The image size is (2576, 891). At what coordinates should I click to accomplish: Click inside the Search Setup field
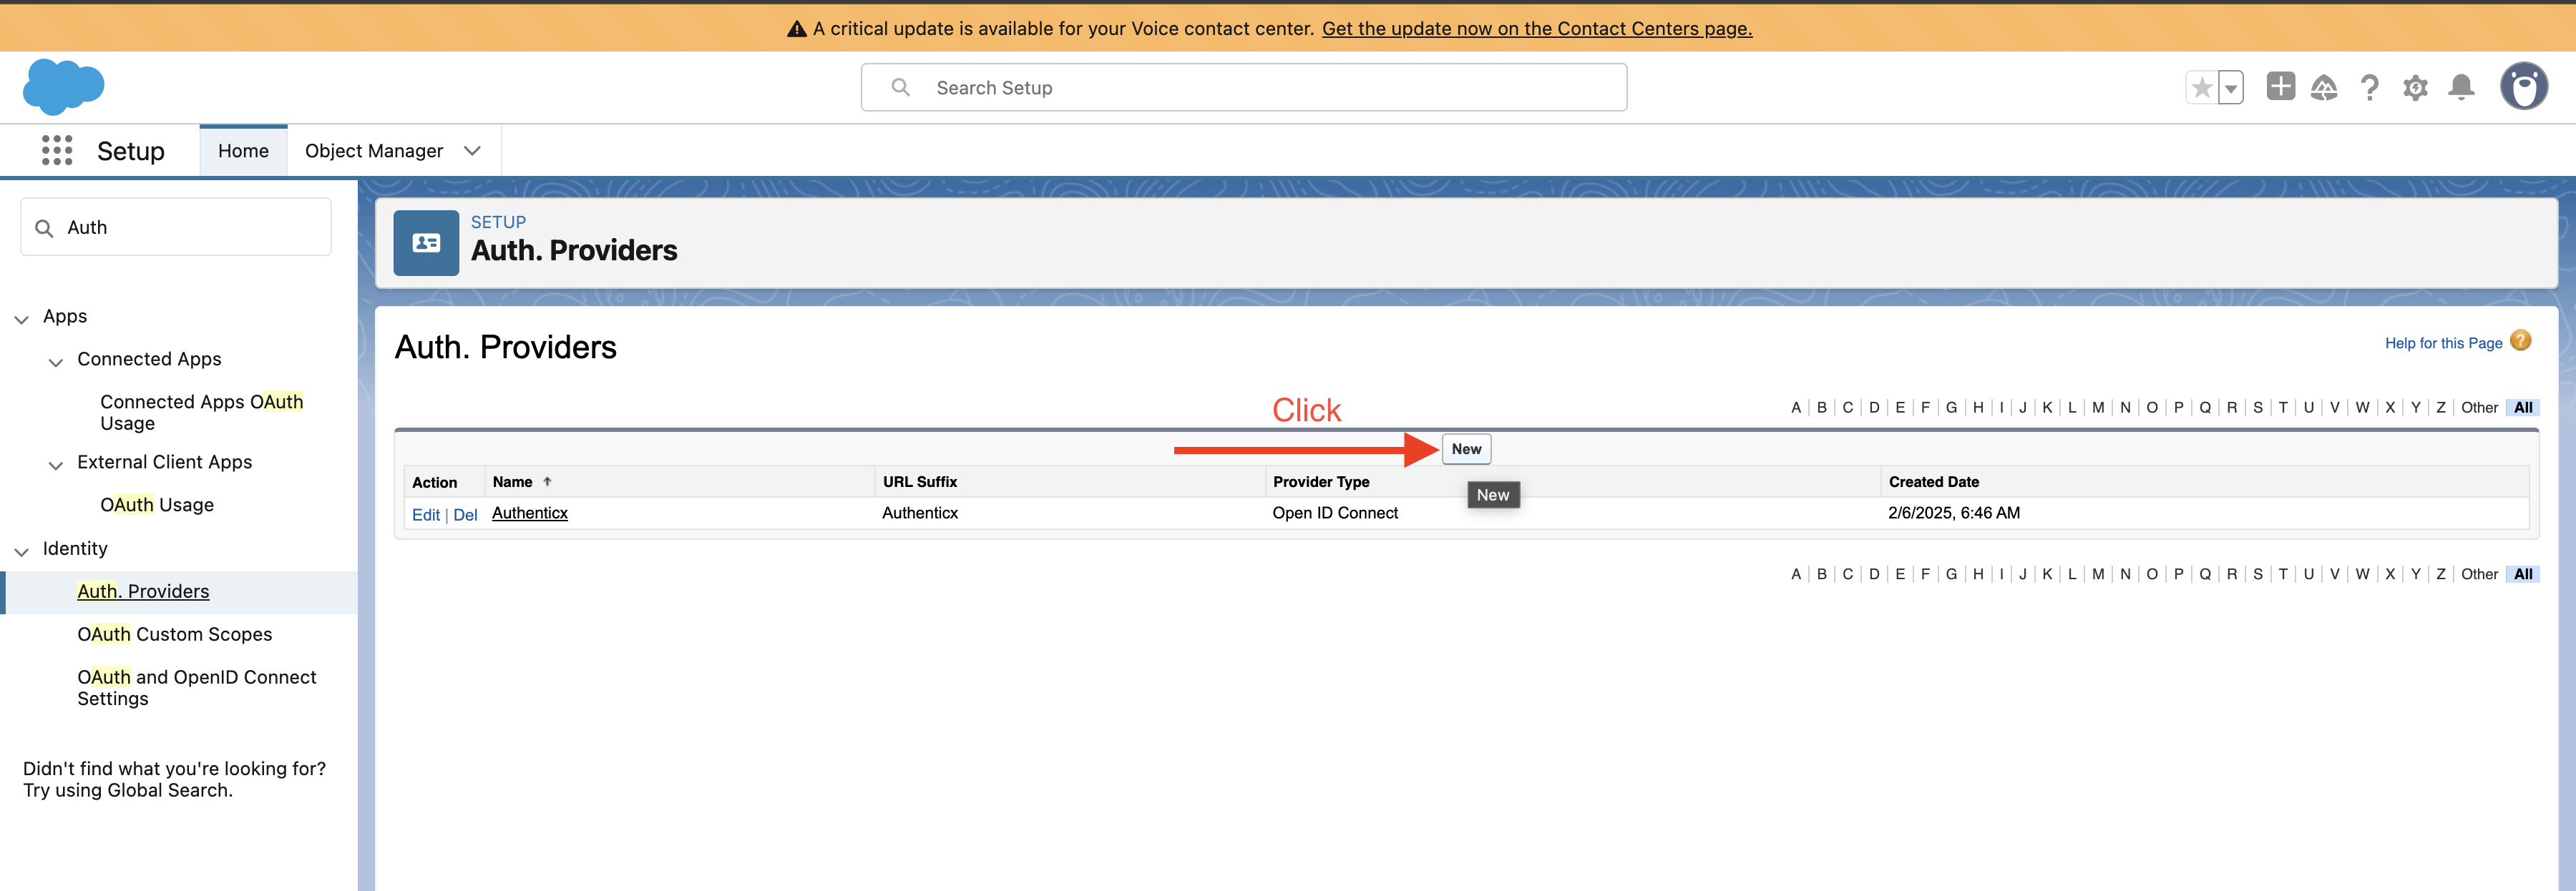coord(1243,88)
